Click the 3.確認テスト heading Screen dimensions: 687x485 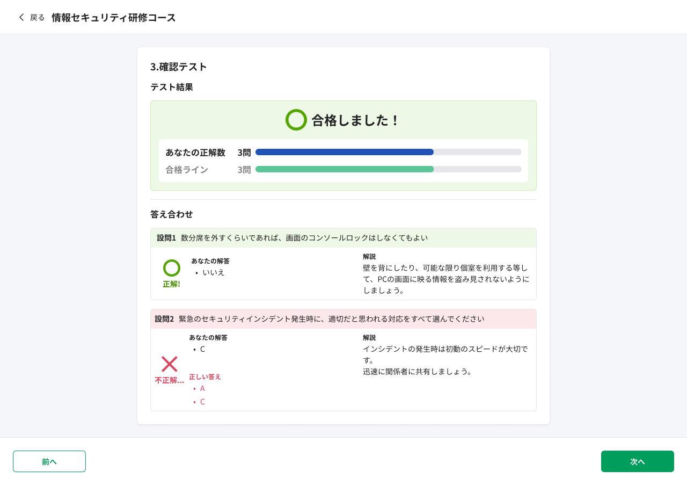point(179,67)
